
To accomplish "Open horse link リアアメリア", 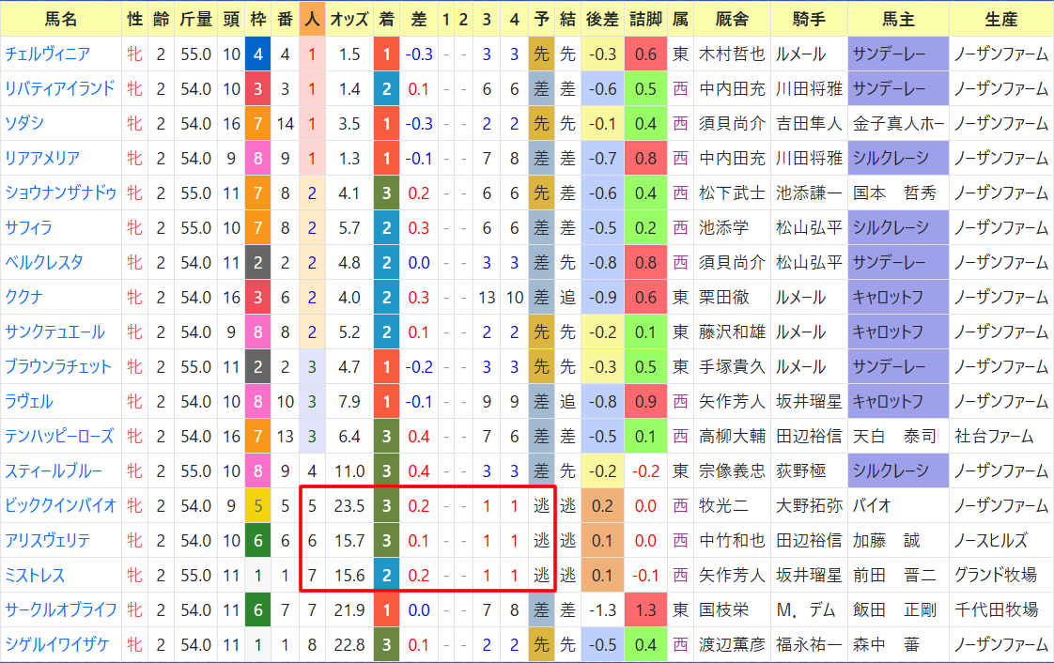I will [43, 159].
